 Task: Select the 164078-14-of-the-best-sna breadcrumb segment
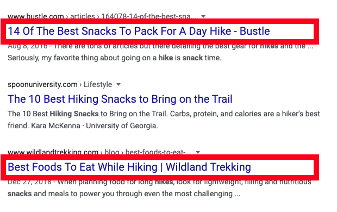(149, 16)
